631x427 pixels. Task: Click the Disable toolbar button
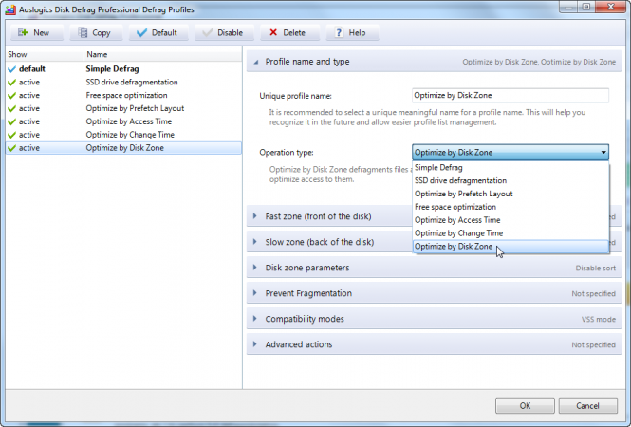pyautogui.click(x=224, y=32)
